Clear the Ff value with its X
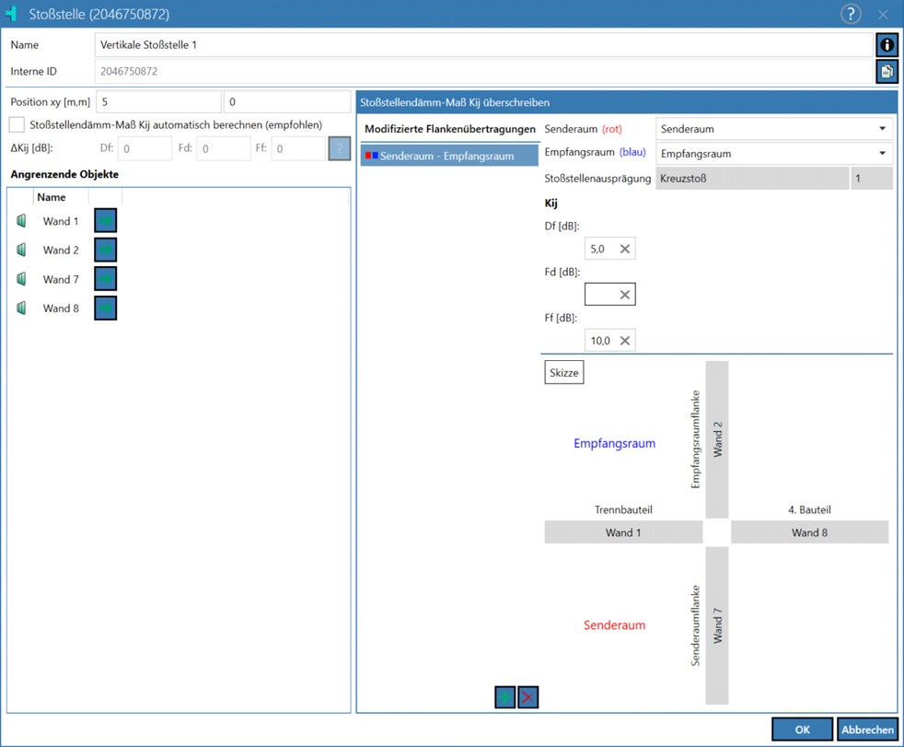Image resolution: width=904 pixels, height=747 pixels. [x=624, y=340]
